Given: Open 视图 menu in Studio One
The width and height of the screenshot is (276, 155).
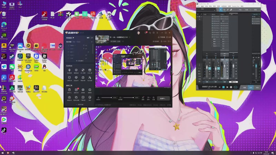Looking at the screenshot, I should click(x=229, y=6).
